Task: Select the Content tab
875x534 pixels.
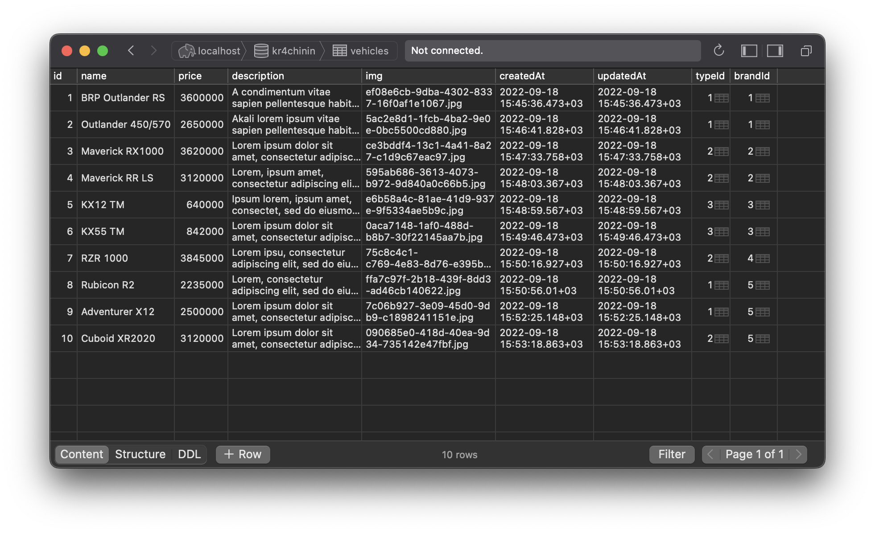Action: [82, 454]
